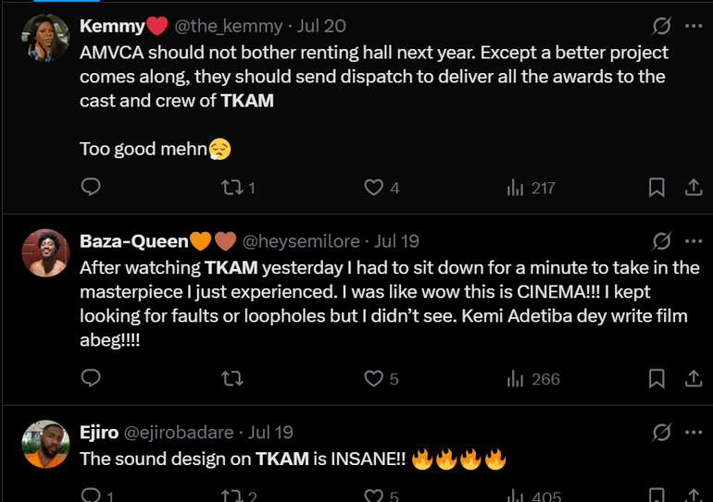This screenshot has width=713, height=502.
Task: Bookmark Kemmy's tweet
Action: (657, 188)
